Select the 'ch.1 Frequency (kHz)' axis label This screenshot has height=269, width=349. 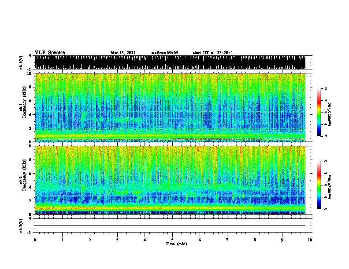[x=22, y=107]
